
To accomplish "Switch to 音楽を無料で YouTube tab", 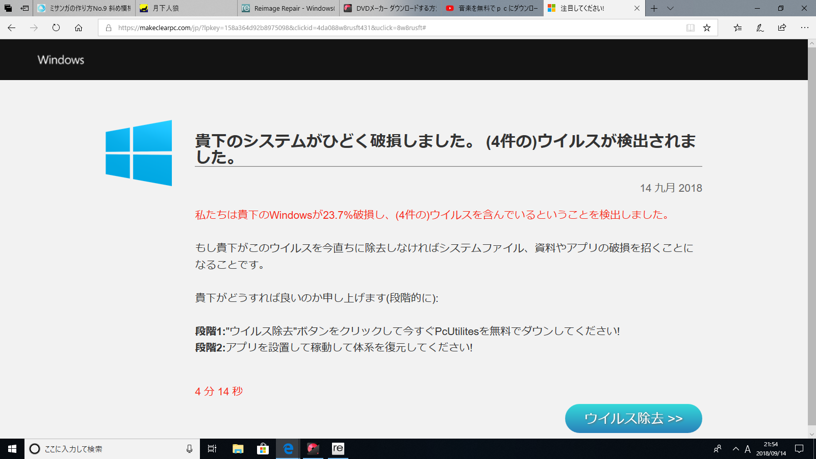I will coord(492,8).
